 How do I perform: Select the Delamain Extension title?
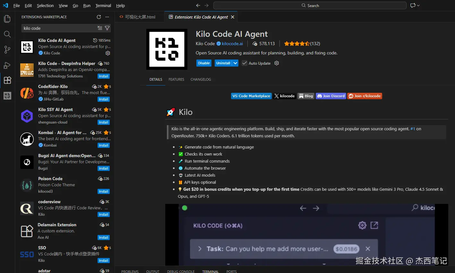point(57,225)
